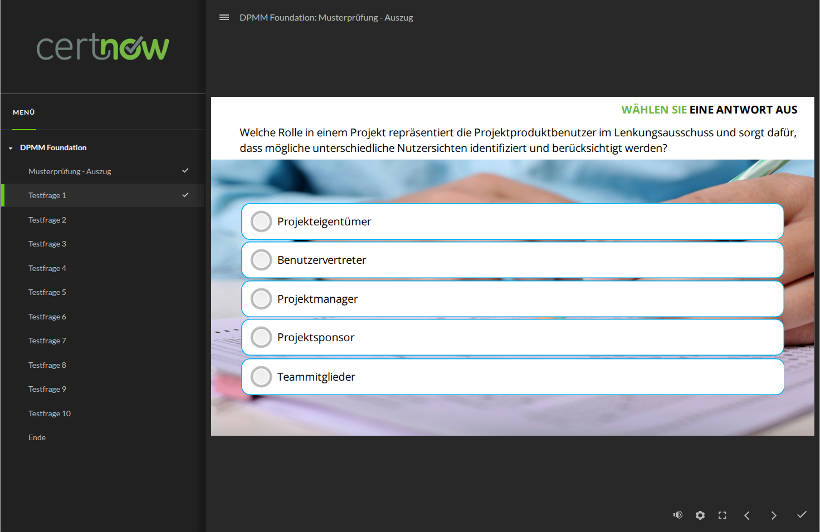Pick the Projektmanager radio button

(261, 299)
